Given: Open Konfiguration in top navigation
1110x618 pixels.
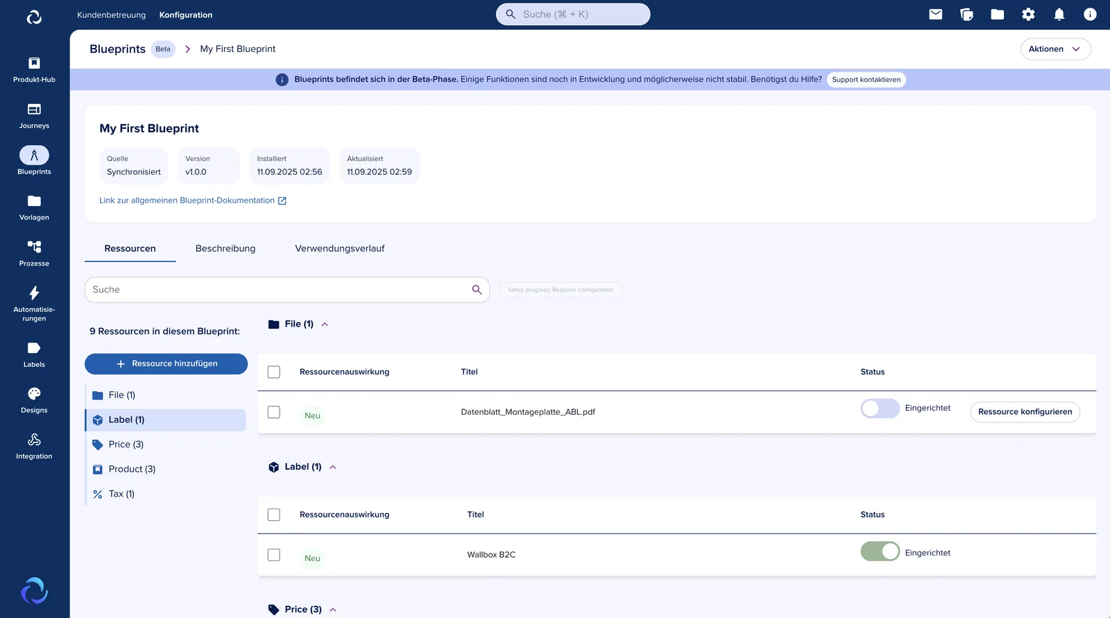Looking at the screenshot, I should pos(186,15).
